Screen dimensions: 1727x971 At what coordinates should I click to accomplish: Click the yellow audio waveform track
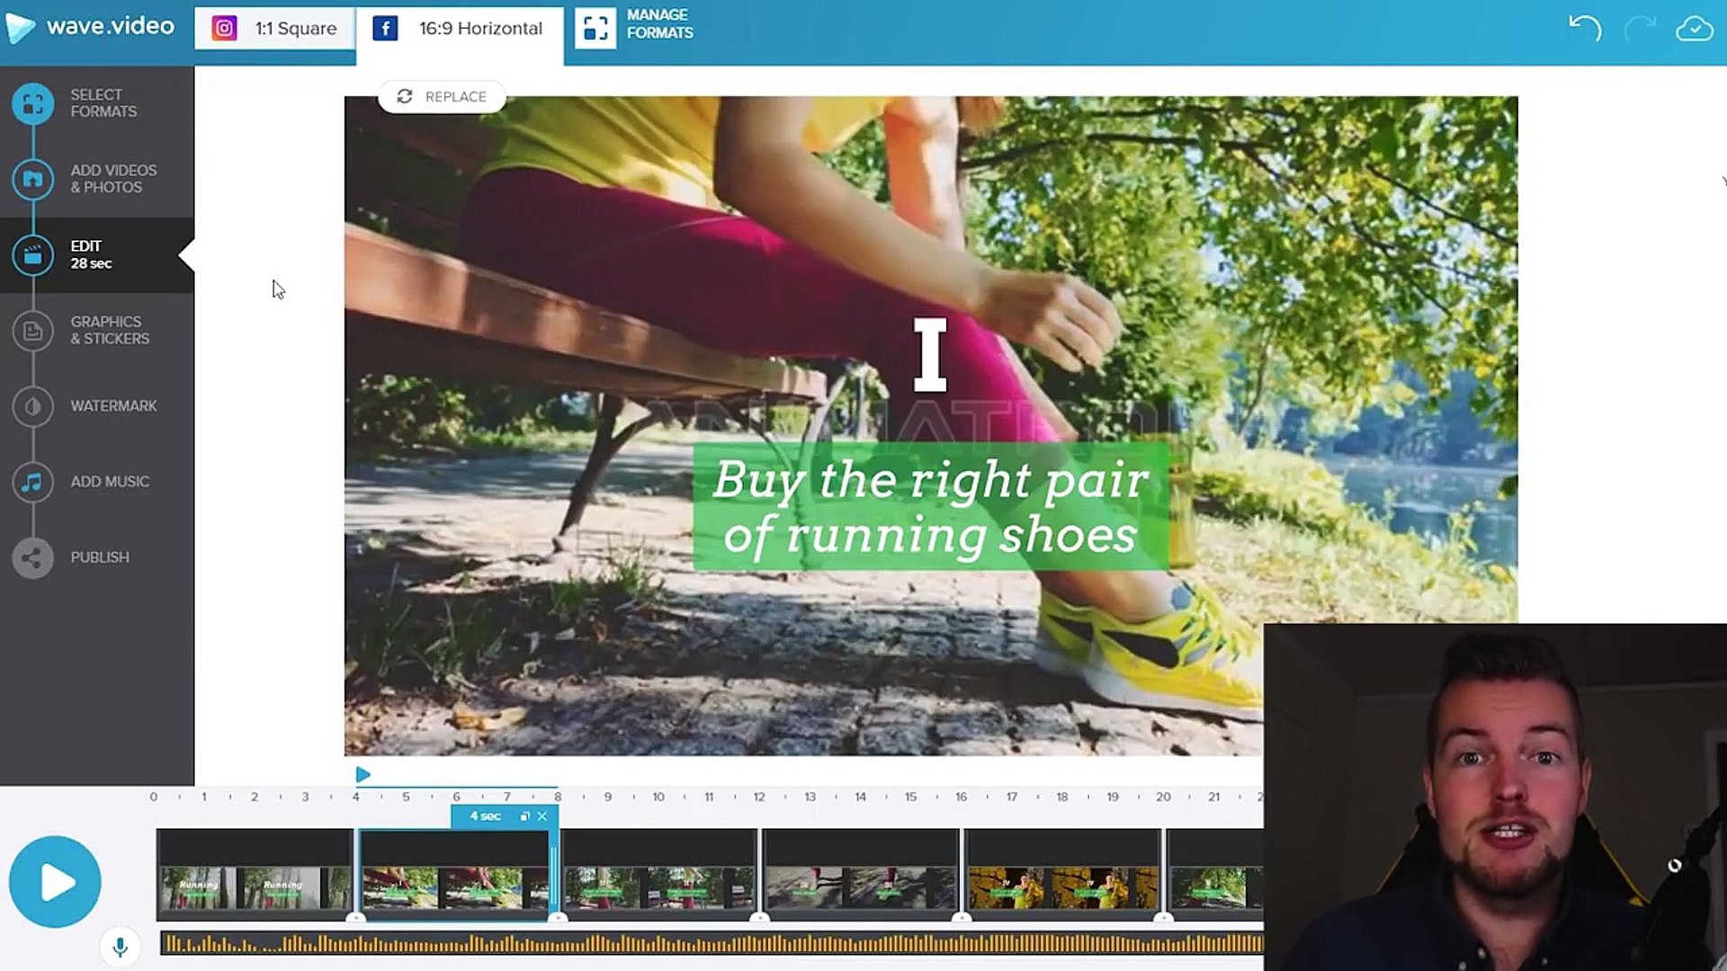(711, 943)
